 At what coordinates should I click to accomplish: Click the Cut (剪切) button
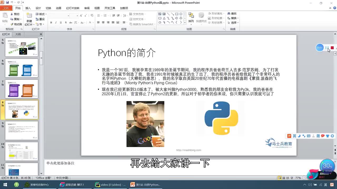coord(15,14)
